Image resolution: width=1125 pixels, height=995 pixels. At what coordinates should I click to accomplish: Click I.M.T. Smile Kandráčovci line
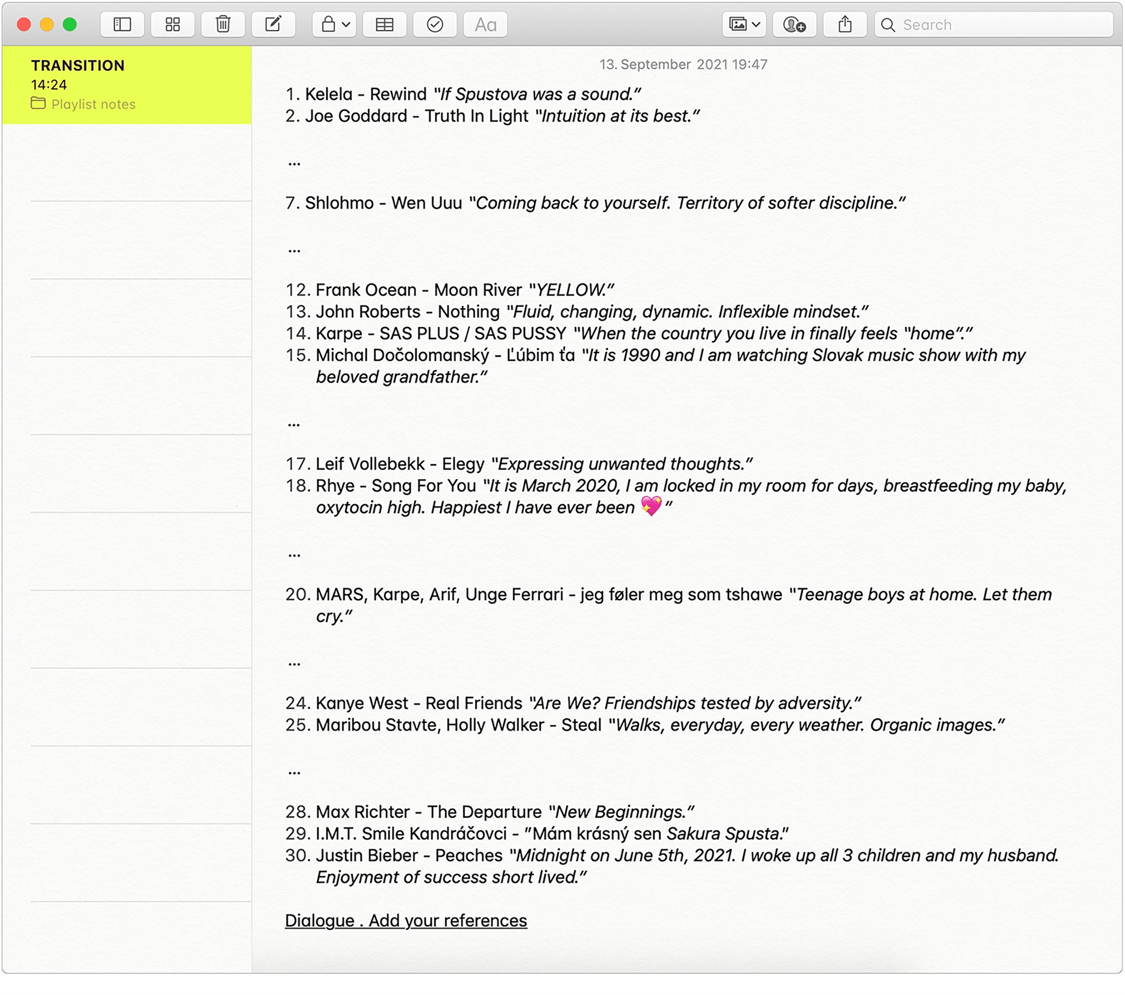[x=537, y=833]
